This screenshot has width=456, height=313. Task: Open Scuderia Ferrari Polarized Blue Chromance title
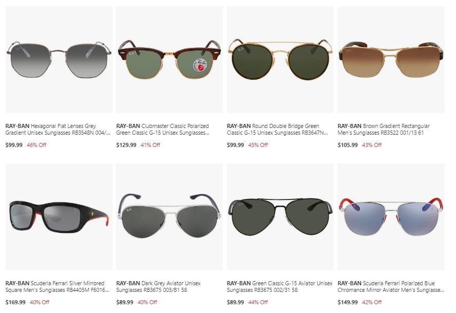pos(391,286)
